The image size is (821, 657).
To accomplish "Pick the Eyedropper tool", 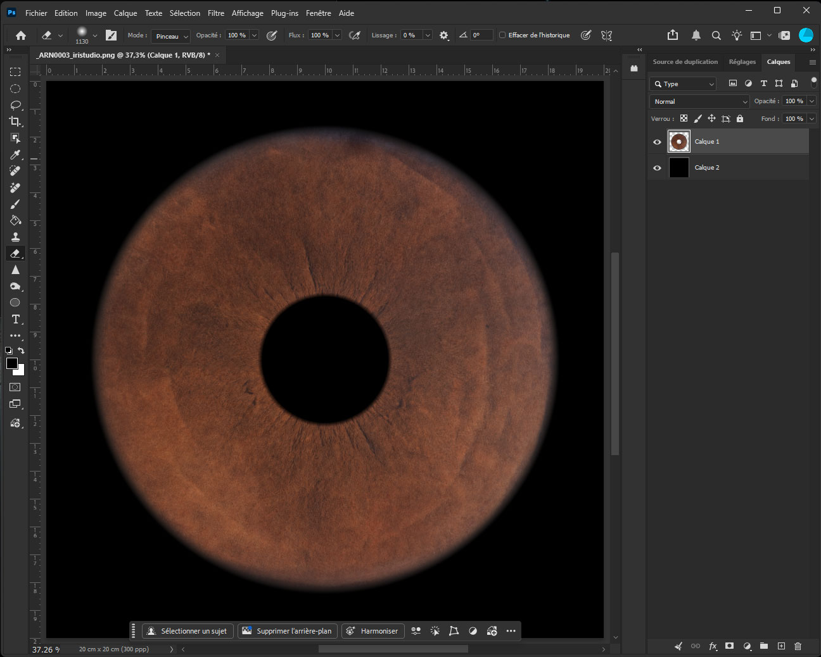I will click(x=15, y=154).
